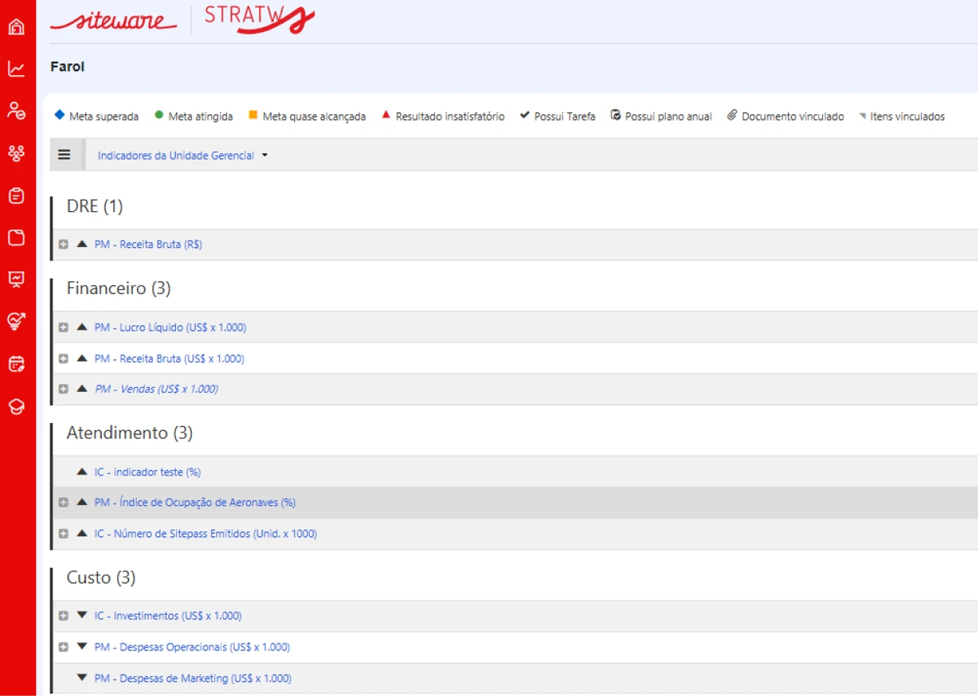Open the Número de Sitepass Emitidos link
978x696 pixels.
click(x=205, y=534)
